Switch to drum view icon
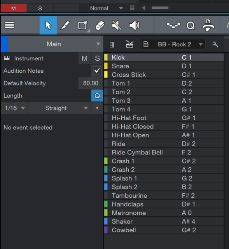This screenshot has height=249, width=229. point(129,44)
